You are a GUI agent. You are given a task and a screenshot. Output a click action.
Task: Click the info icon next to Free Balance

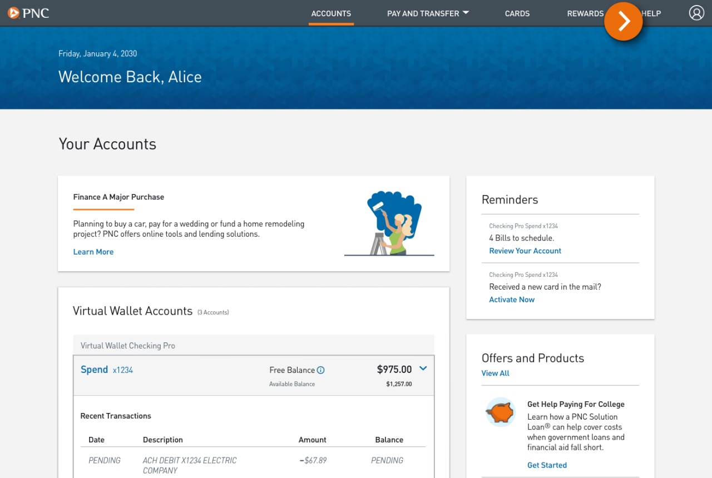(320, 370)
